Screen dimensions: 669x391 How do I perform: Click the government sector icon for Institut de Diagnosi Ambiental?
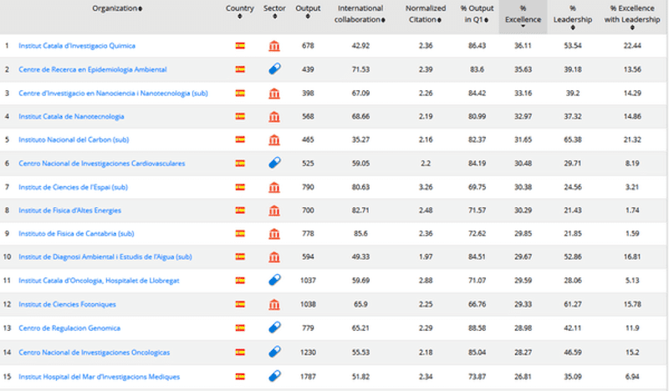[274, 256]
